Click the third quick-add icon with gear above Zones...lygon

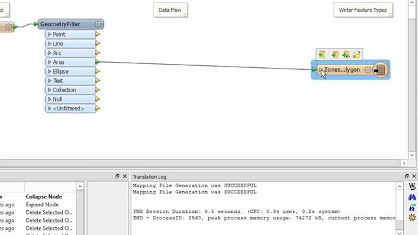click(346, 55)
